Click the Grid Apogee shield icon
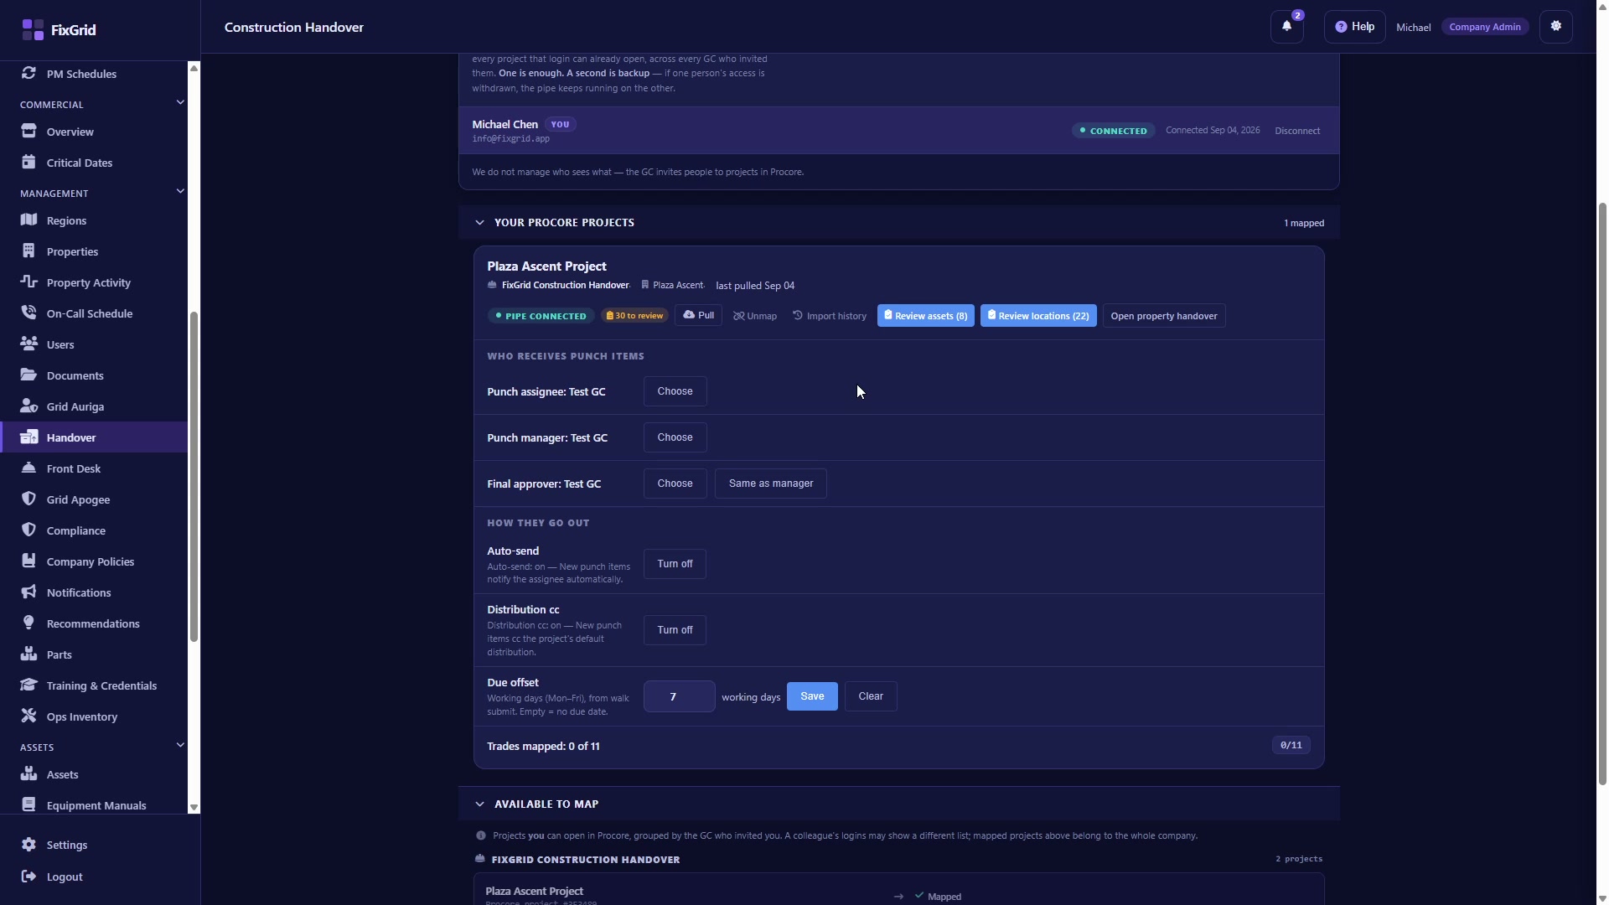 pyautogui.click(x=28, y=499)
